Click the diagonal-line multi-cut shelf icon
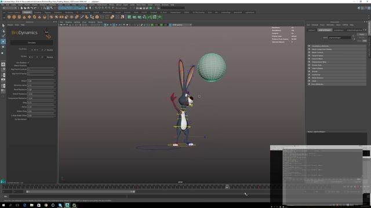The image size is (371, 208). [x=82, y=17]
